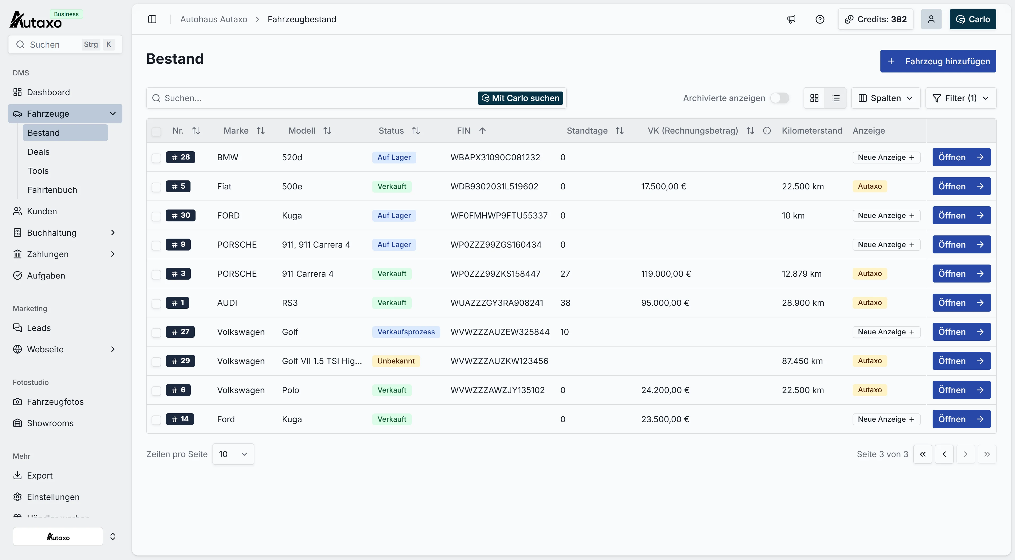Open Showrooms in the sidebar
Viewport: 1015px width, 560px height.
pyautogui.click(x=65, y=423)
